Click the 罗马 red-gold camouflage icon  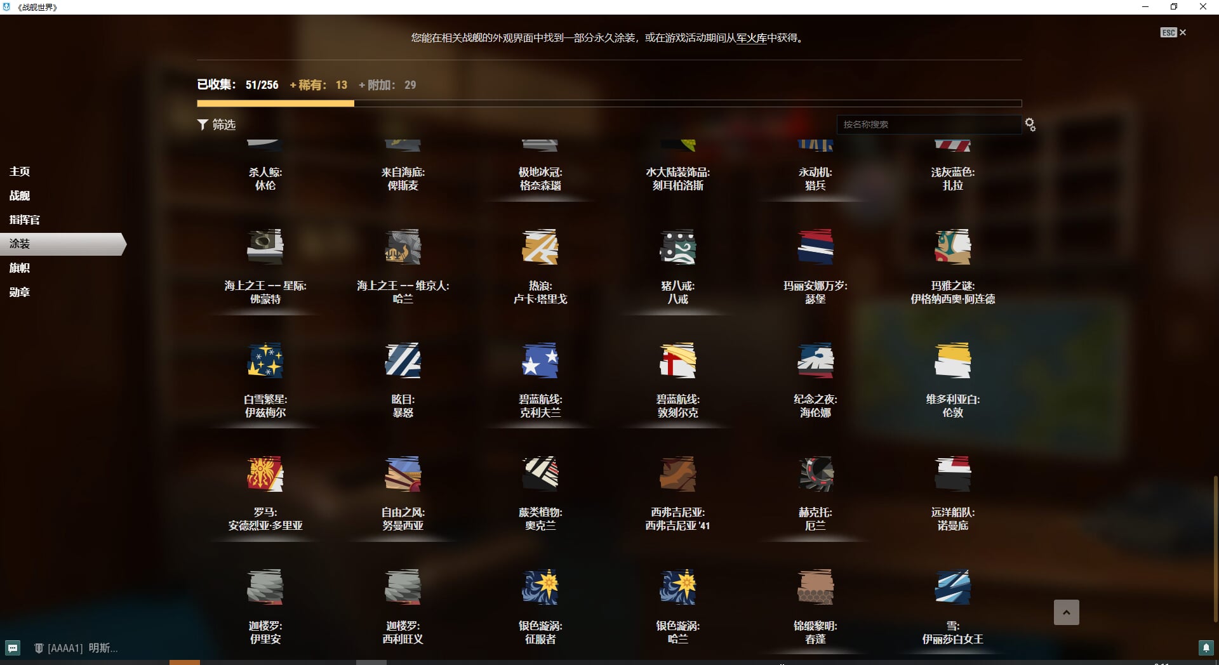(x=265, y=474)
